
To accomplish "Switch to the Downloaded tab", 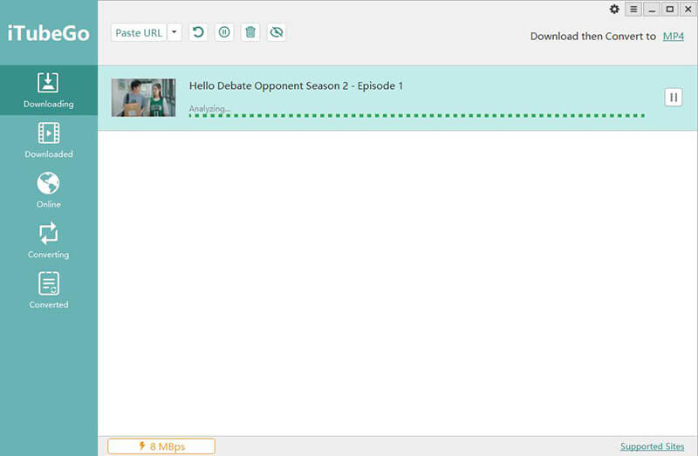I will 49,140.
